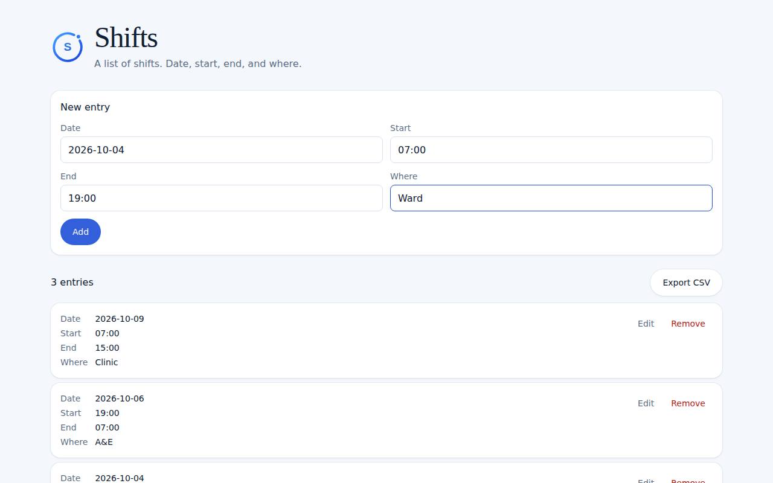Click the A&E shift's 07:00 end value

click(107, 427)
